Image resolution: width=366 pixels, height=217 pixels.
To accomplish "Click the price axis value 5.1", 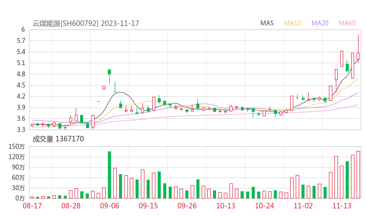I will (21, 63).
